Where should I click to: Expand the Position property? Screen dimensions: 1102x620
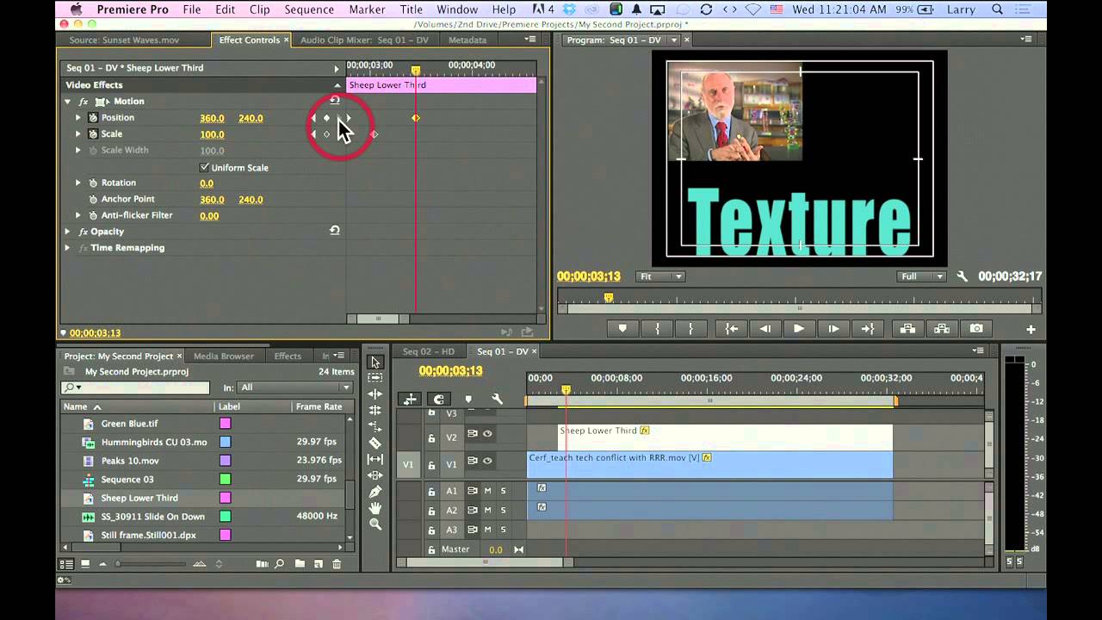77,118
